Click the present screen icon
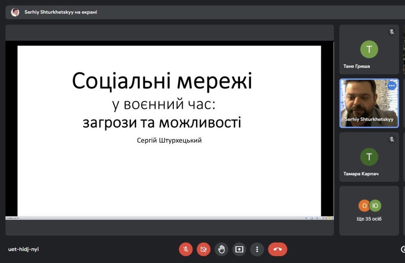Screen dimensions: 405x263 coord(239,249)
